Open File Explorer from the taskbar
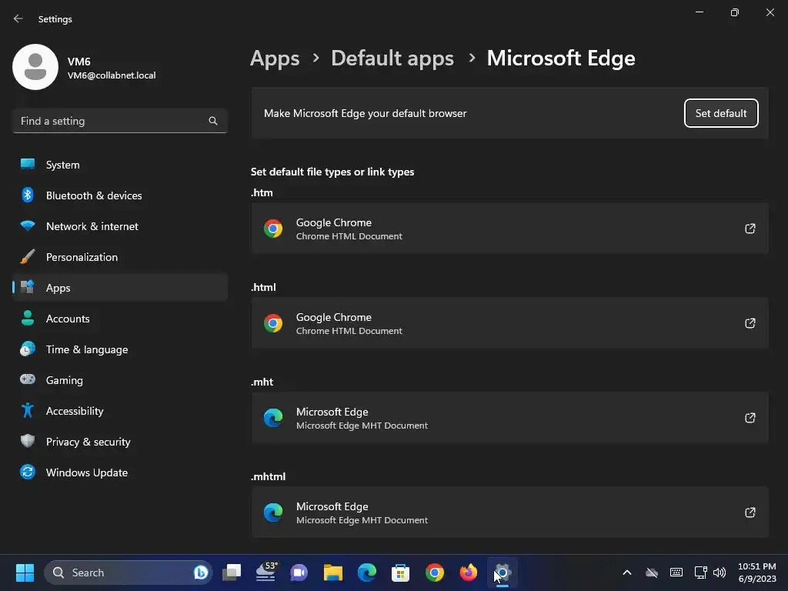The image size is (788, 591). [332, 573]
